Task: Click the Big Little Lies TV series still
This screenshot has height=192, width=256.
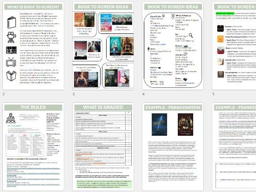Action: (x=122, y=20)
